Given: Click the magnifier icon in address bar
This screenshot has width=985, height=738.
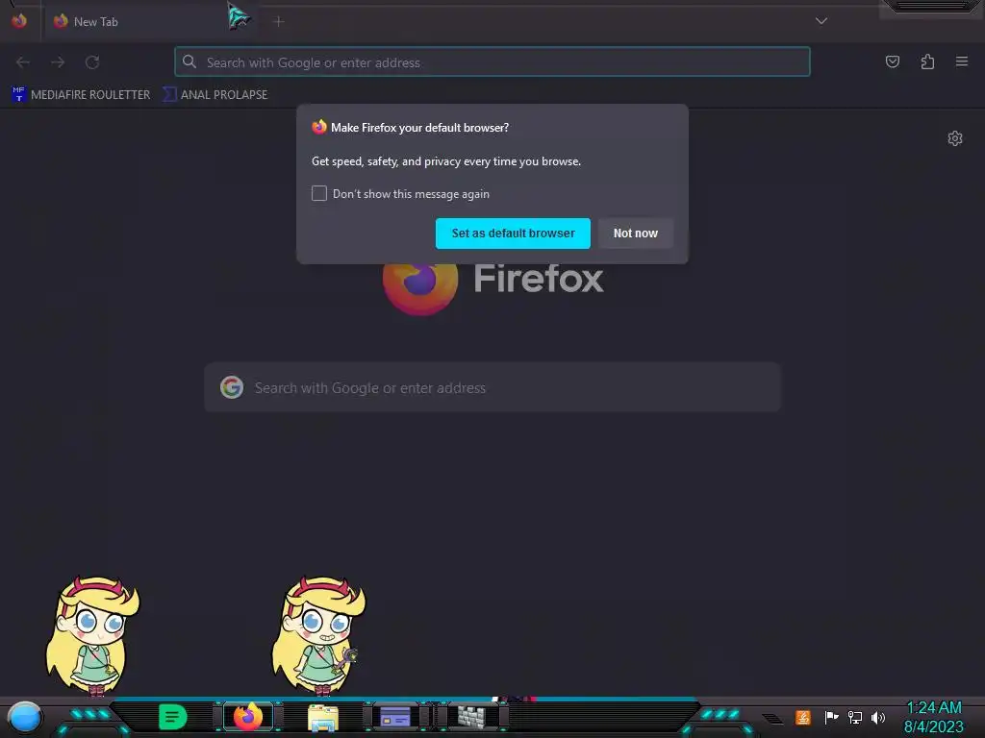Looking at the screenshot, I should coord(189,61).
